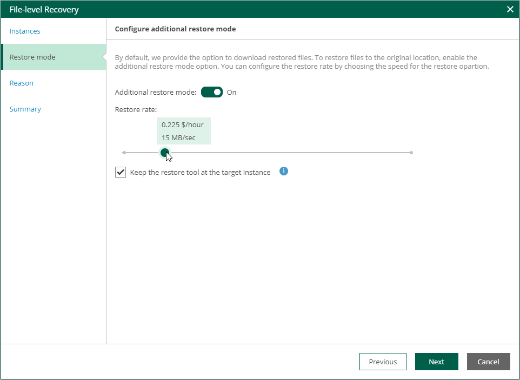Screen dimensions: 520x380
Task: Click the Previous button
Action: [383, 362]
